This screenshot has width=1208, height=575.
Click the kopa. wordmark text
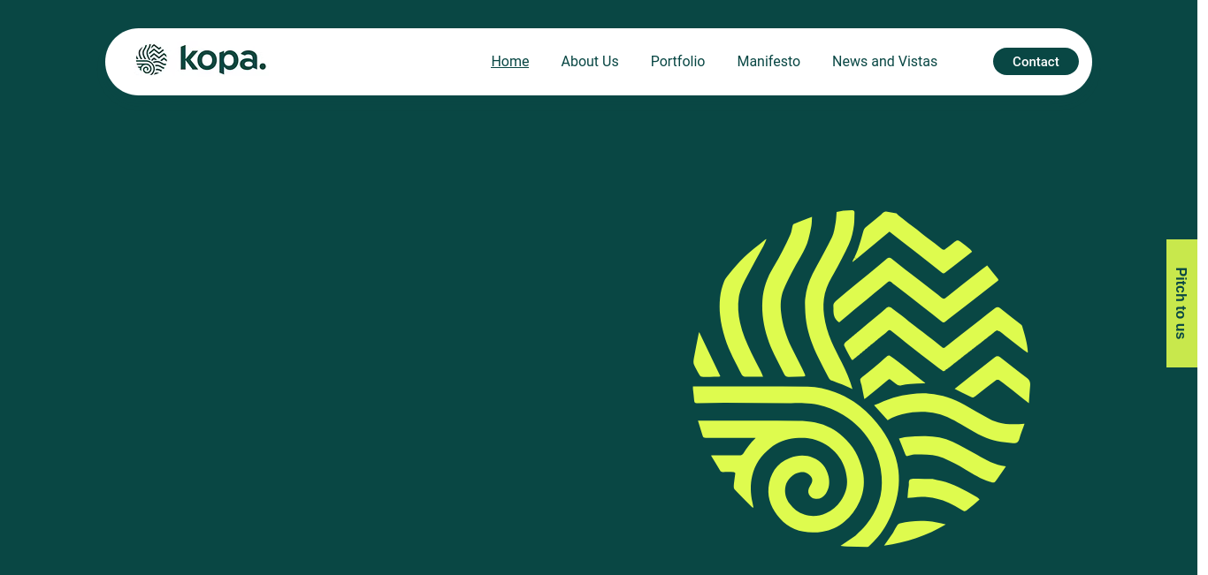pyautogui.click(x=223, y=59)
